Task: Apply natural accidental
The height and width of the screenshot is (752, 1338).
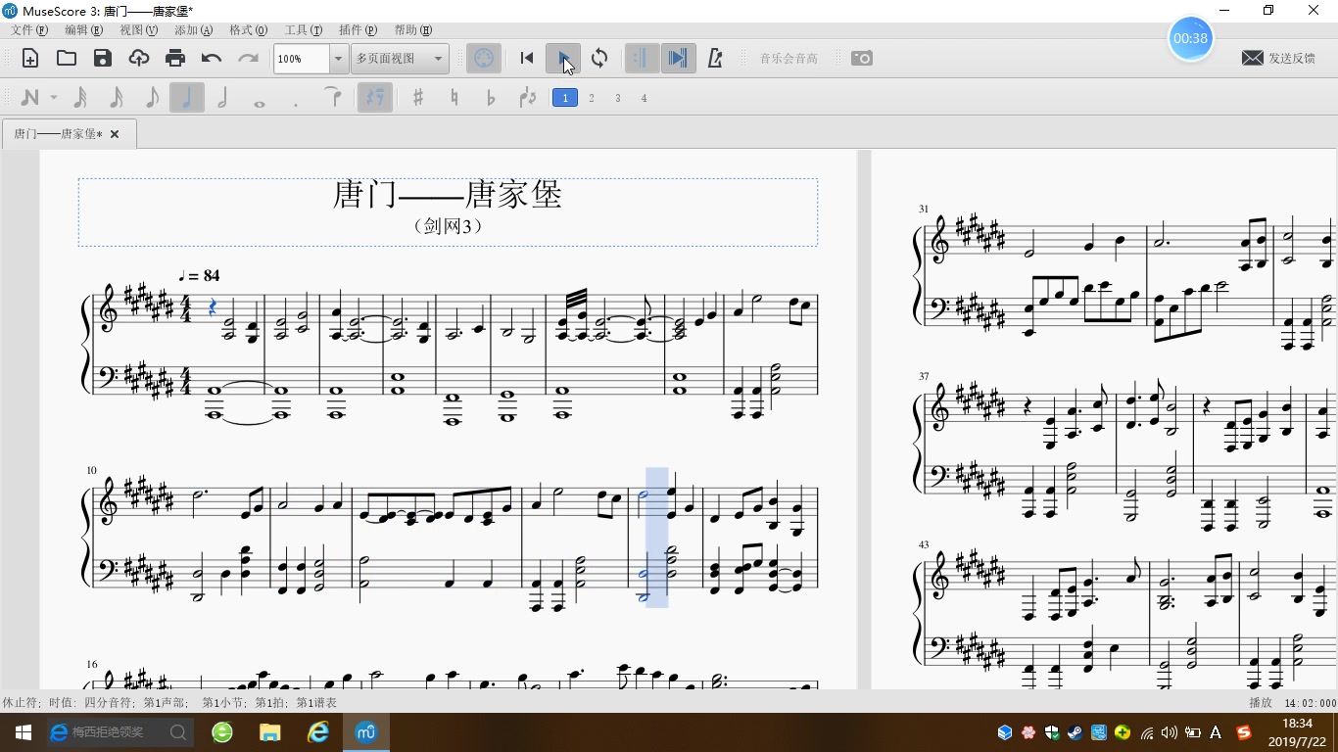Action: click(454, 98)
